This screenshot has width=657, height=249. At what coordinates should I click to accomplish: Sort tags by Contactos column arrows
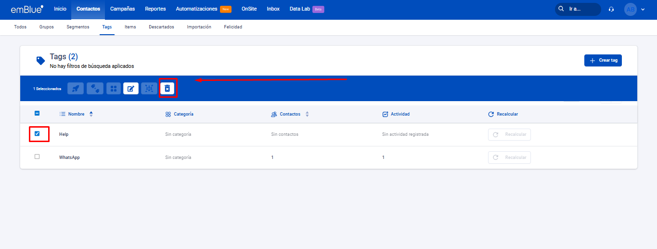pos(307,114)
